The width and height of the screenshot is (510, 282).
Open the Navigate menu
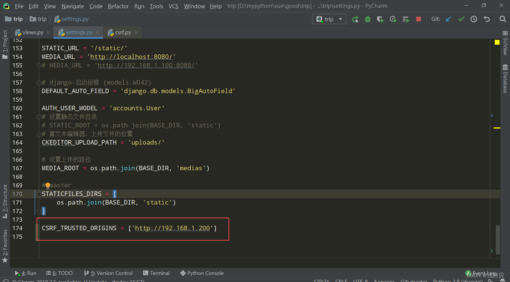click(x=73, y=6)
